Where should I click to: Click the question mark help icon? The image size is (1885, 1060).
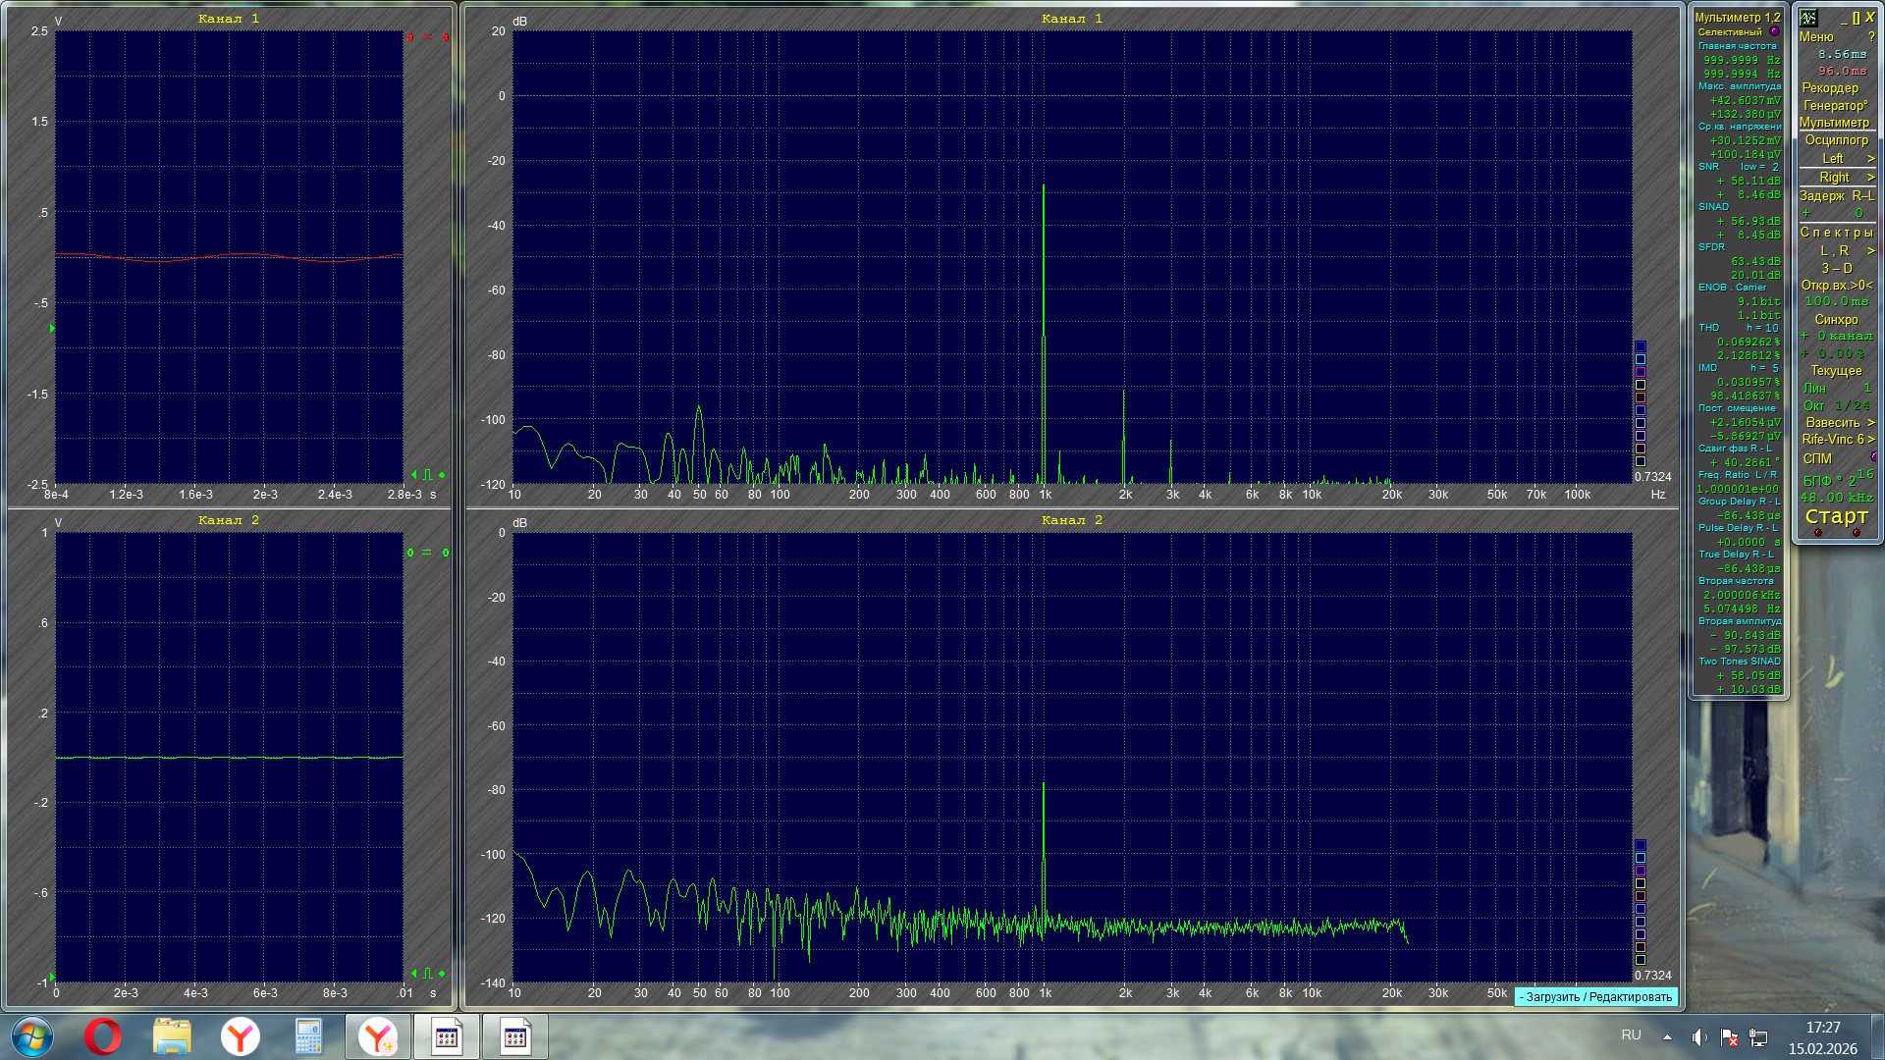pyautogui.click(x=1871, y=36)
